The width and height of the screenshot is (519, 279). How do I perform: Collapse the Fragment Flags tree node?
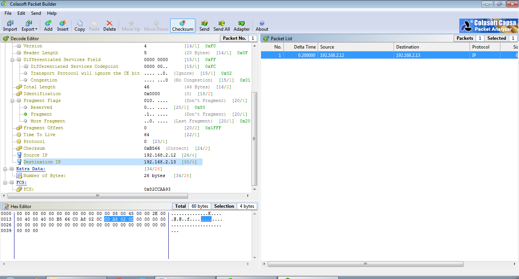tap(13, 100)
